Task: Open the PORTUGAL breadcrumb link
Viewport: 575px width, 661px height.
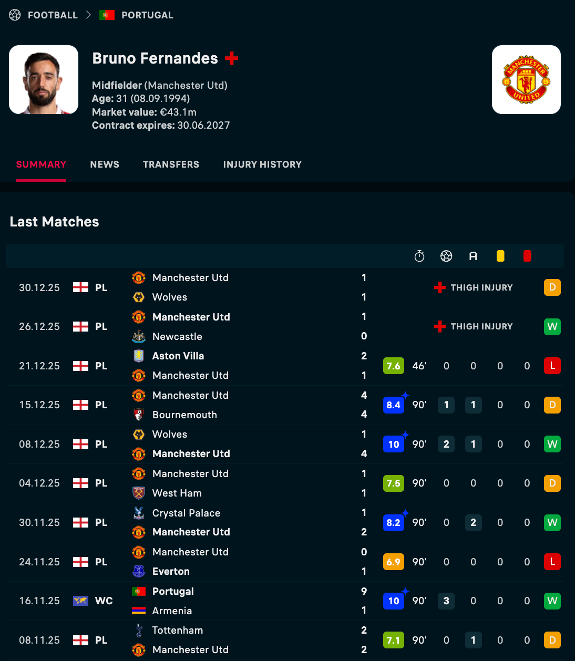Action: pos(147,15)
